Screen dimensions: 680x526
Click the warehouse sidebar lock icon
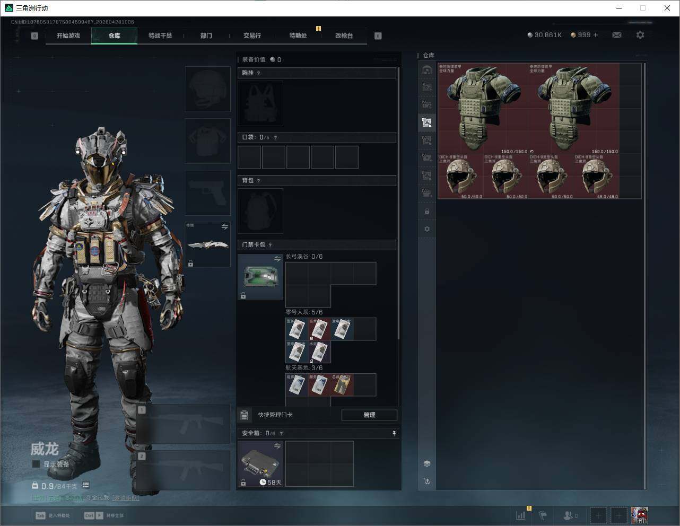click(427, 212)
